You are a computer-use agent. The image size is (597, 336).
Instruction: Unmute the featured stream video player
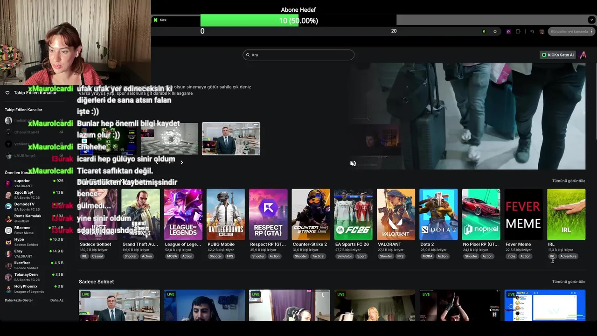[x=353, y=163]
